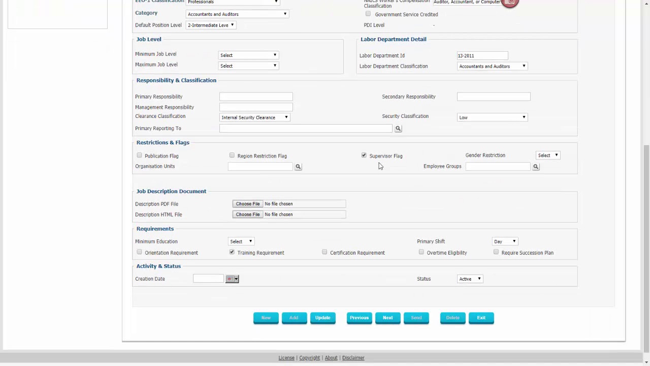The image size is (650, 366).
Task: Focus the Secondary Responsibility input field
Action: (x=494, y=97)
